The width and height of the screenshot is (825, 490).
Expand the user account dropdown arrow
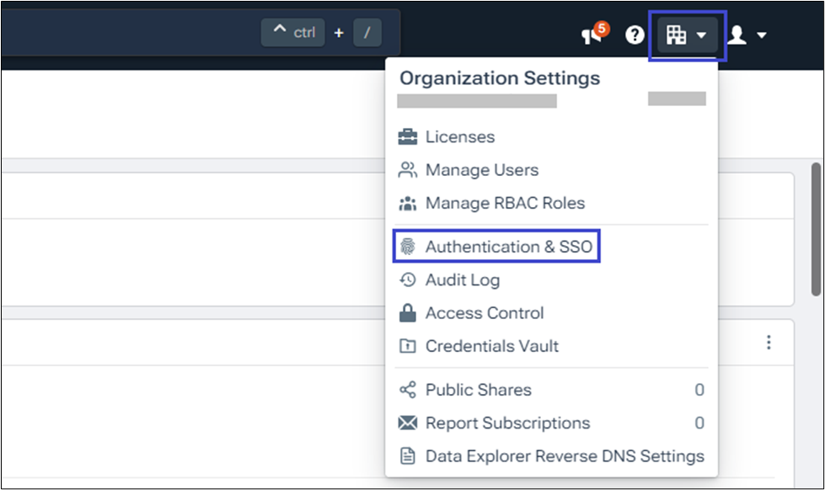762,35
